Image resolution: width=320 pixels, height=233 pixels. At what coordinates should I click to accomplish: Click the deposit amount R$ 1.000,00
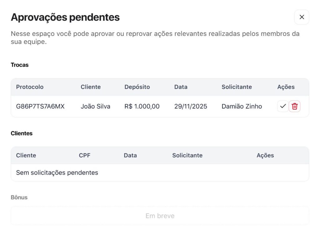click(142, 107)
